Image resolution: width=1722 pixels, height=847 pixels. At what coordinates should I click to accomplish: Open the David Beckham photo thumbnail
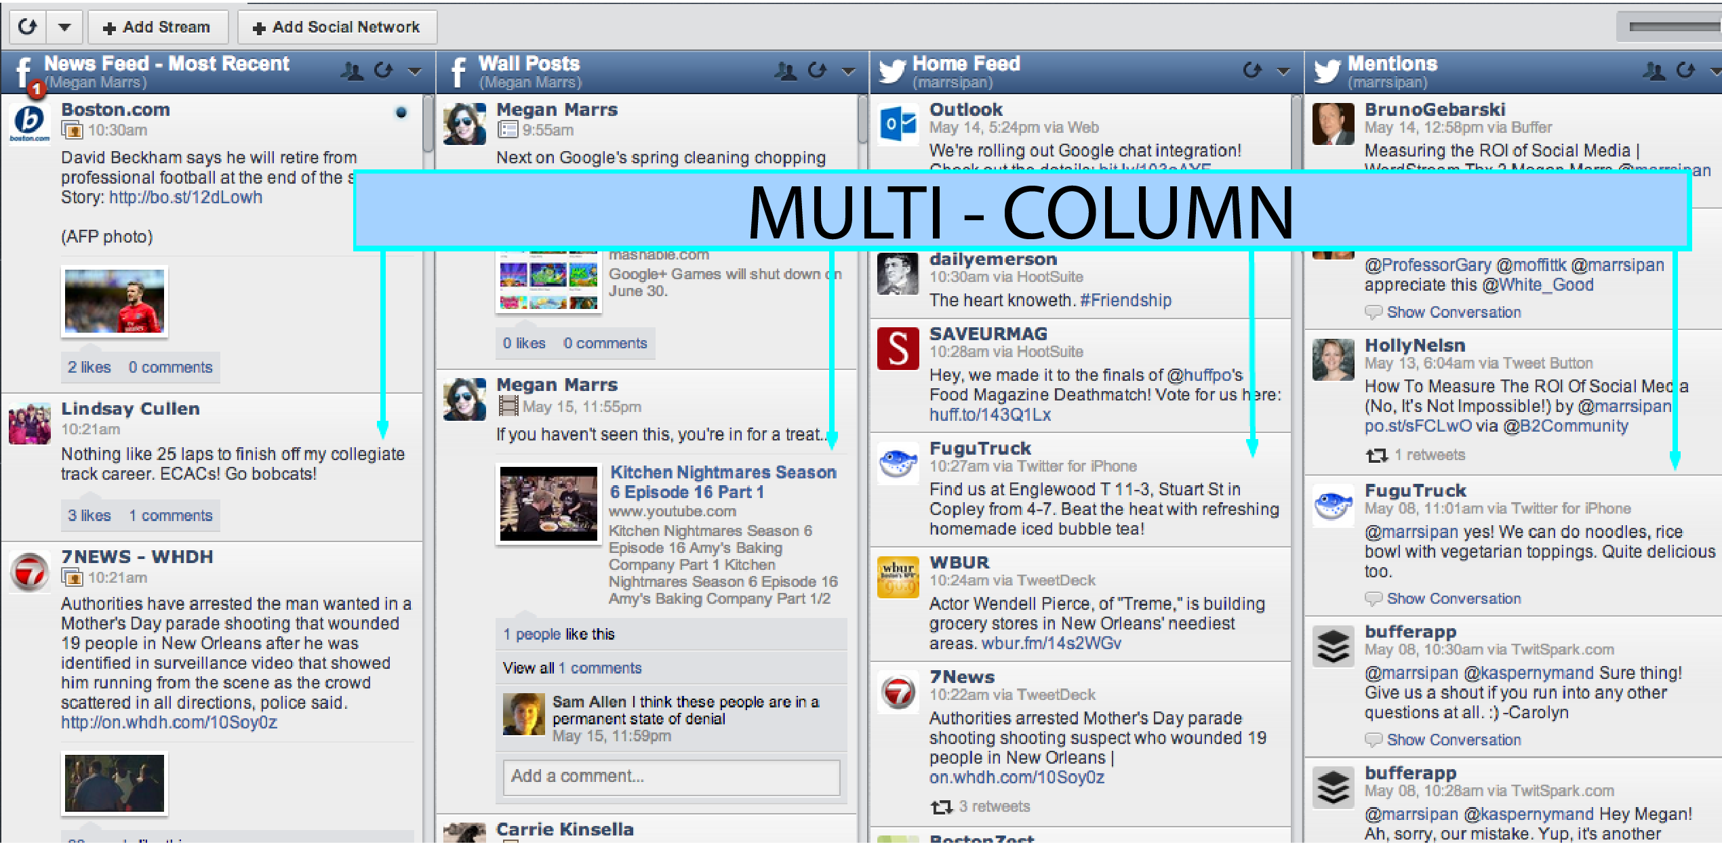tap(115, 302)
